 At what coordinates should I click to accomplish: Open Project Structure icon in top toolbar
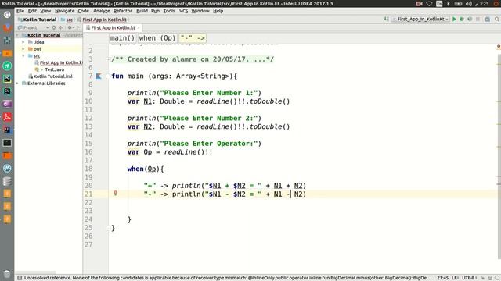(x=487, y=19)
